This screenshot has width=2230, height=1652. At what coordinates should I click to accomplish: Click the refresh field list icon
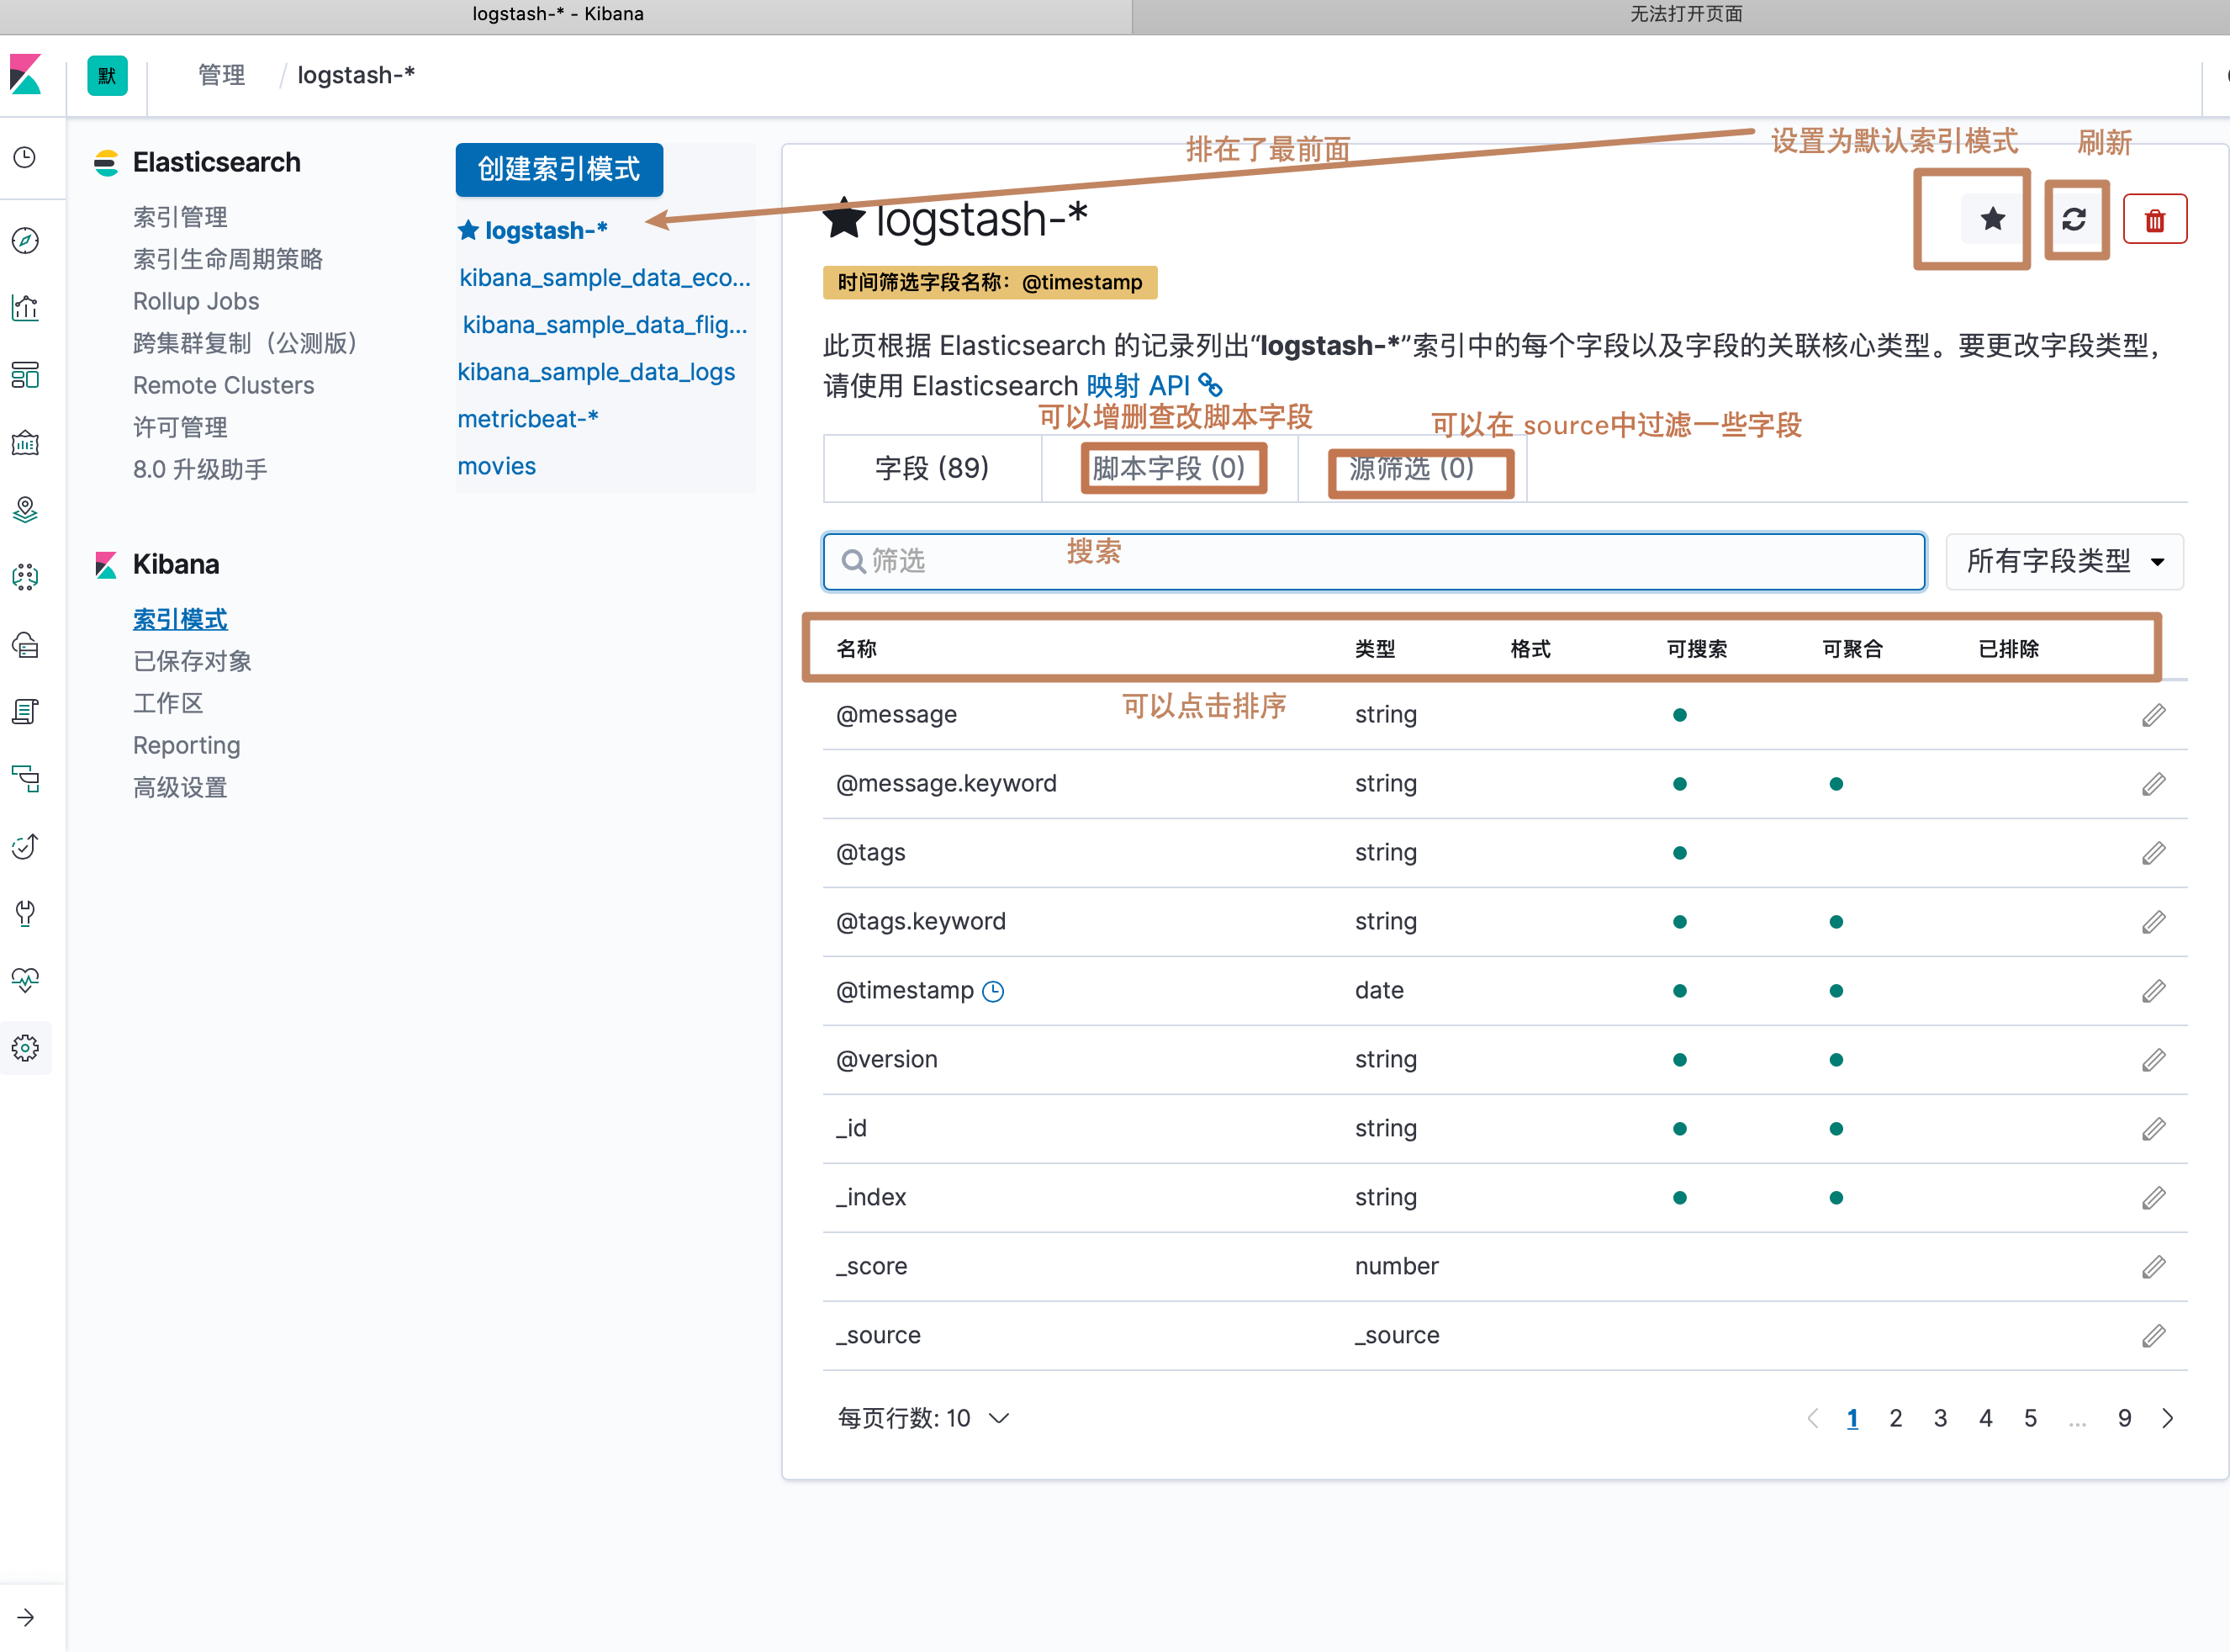pyautogui.click(x=2074, y=219)
